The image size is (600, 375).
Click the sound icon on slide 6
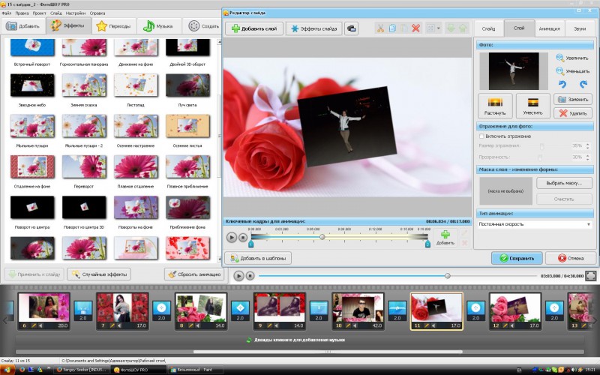tap(40, 325)
